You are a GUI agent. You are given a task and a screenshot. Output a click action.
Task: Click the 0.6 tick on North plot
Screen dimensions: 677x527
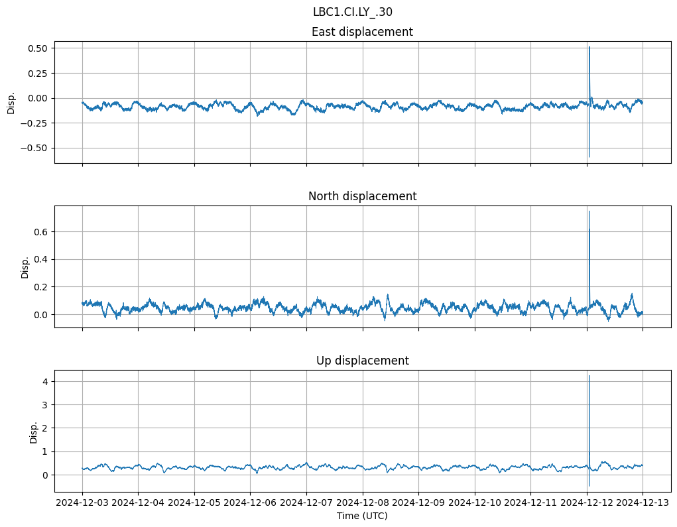(41, 232)
